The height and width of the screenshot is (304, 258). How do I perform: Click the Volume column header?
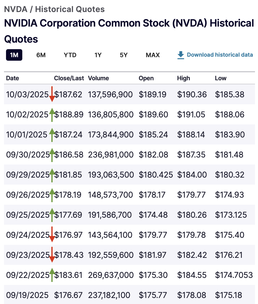pos(98,78)
